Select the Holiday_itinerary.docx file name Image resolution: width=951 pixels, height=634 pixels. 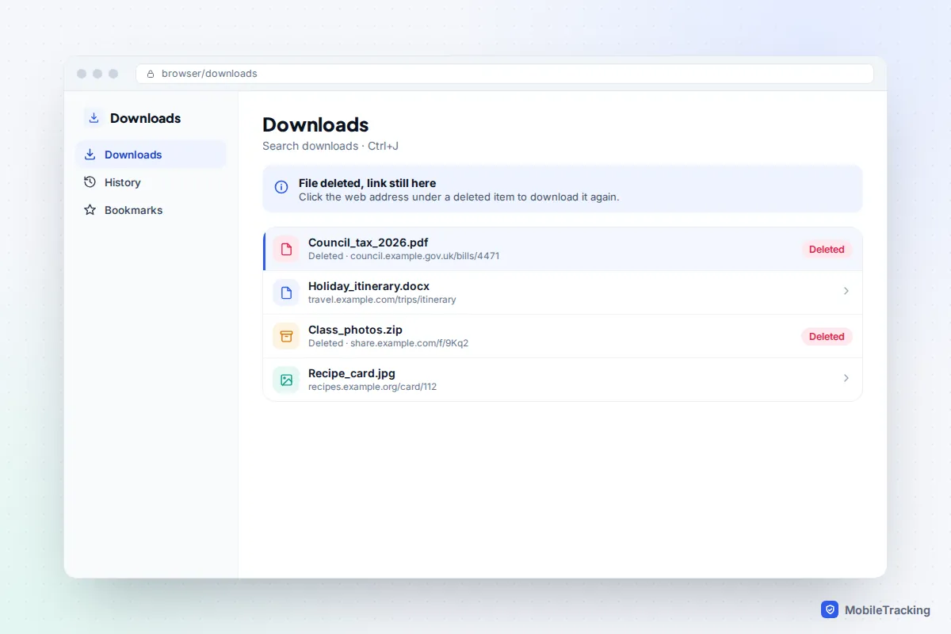[369, 286]
